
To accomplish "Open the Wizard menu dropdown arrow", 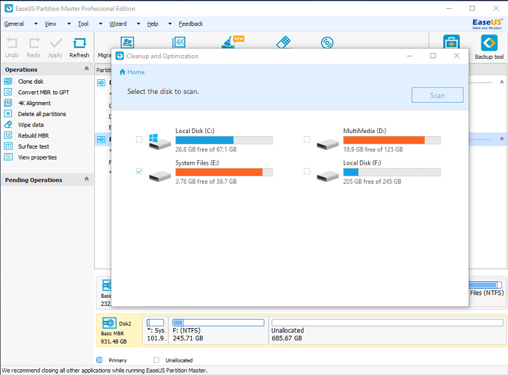I will coord(138,24).
